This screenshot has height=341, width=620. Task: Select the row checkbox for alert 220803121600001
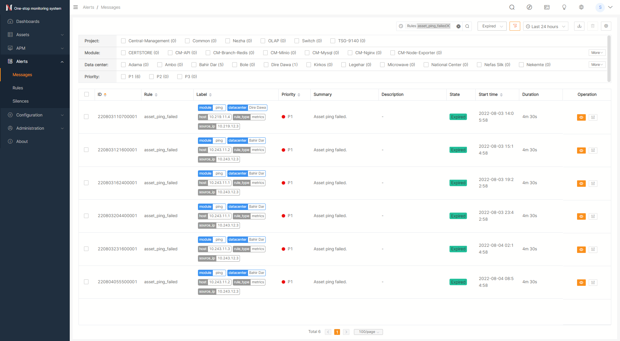pos(86,150)
